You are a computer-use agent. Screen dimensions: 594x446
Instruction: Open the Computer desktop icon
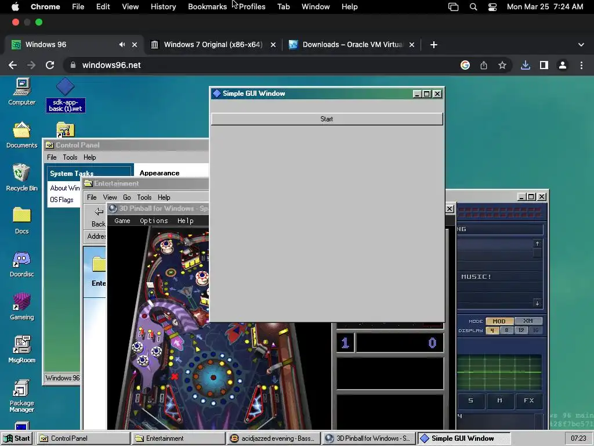pyautogui.click(x=21, y=92)
